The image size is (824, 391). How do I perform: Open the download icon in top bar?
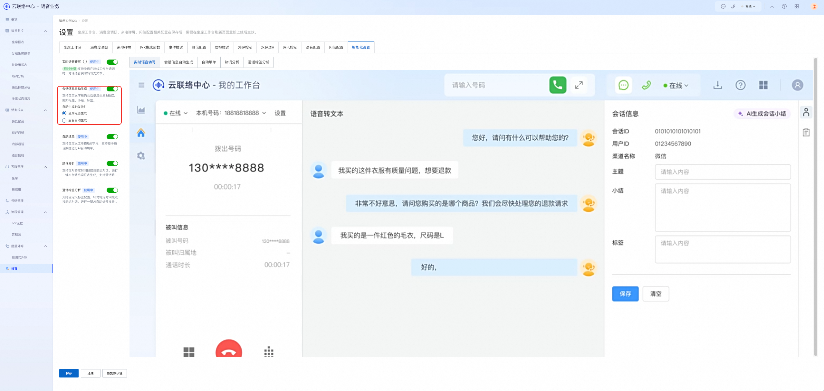tap(772, 6)
